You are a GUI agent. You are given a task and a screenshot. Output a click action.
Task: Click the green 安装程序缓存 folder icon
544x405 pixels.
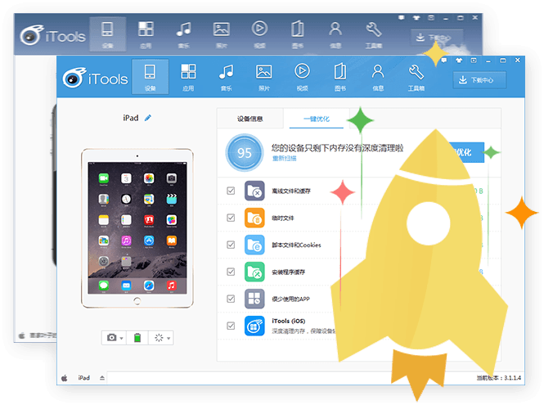(254, 272)
